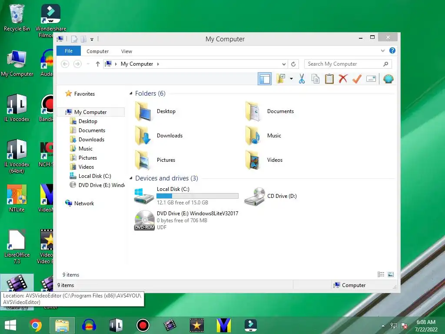This screenshot has height=334, width=445.
Task: Click New Folder icon in title bar
Action: coord(83,39)
